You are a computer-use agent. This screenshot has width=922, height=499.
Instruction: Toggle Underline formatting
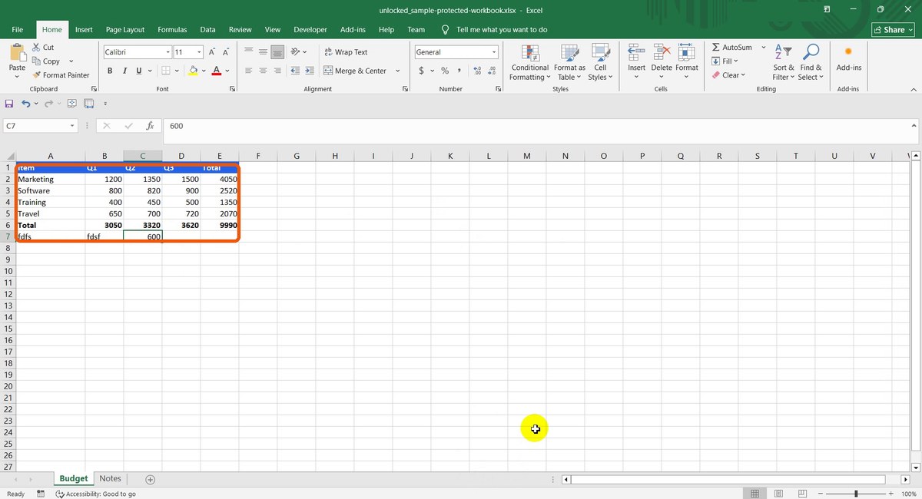pyautogui.click(x=139, y=71)
